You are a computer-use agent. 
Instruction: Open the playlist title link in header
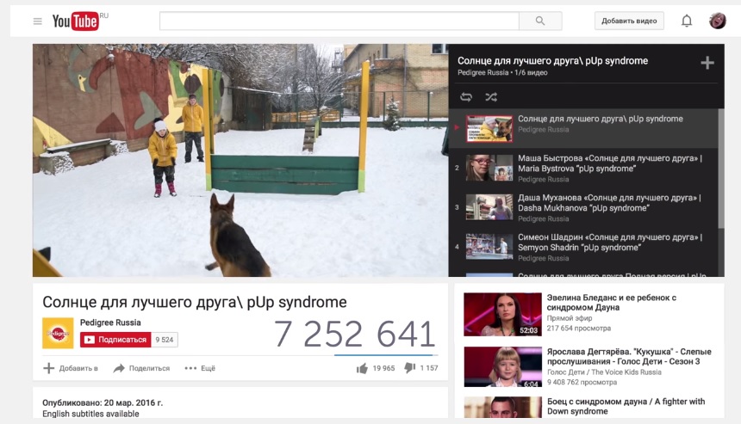552,61
